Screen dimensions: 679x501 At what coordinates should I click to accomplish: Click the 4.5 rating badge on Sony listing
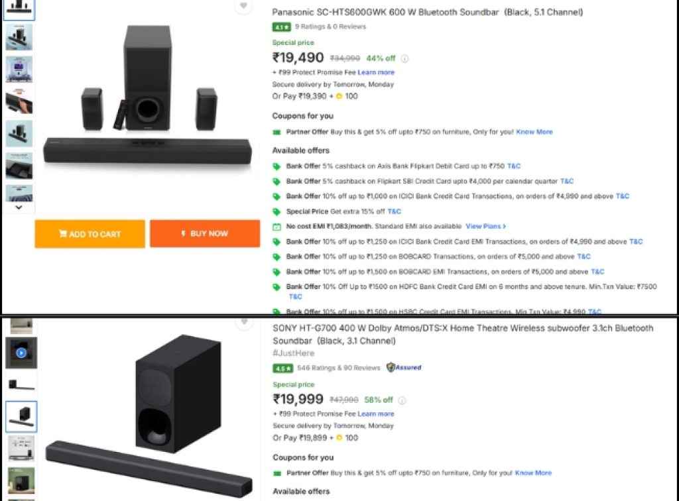pyautogui.click(x=282, y=368)
